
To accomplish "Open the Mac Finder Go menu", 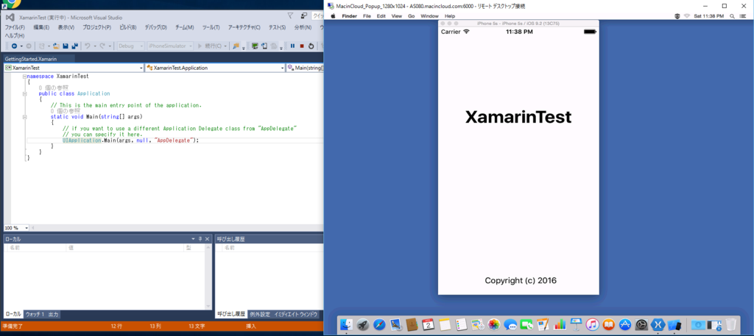I will (411, 16).
